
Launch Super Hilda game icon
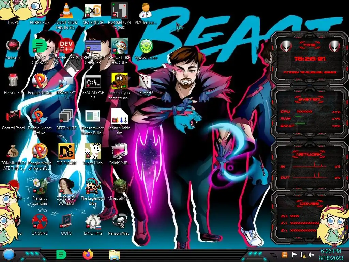(x=93, y=151)
